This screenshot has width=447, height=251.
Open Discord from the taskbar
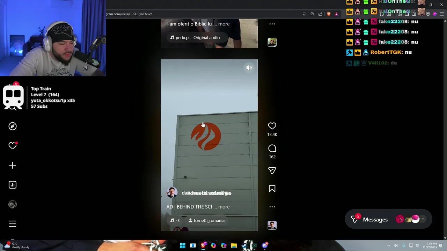point(265,245)
